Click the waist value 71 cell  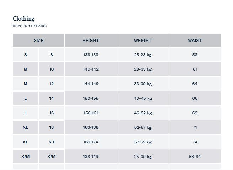pyautogui.click(x=195, y=127)
